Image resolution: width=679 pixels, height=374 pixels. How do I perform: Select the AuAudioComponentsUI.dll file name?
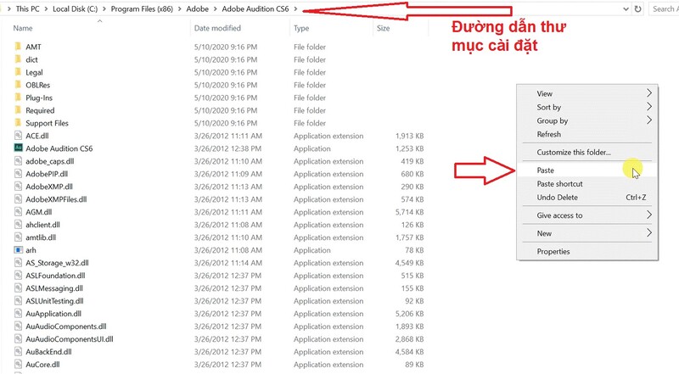[x=70, y=339]
